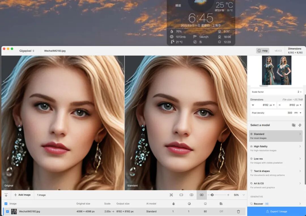The height and width of the screenshot is (216, 306).
Task: Click the File size ~35.7MB label
Action: [x=292, y=100]
